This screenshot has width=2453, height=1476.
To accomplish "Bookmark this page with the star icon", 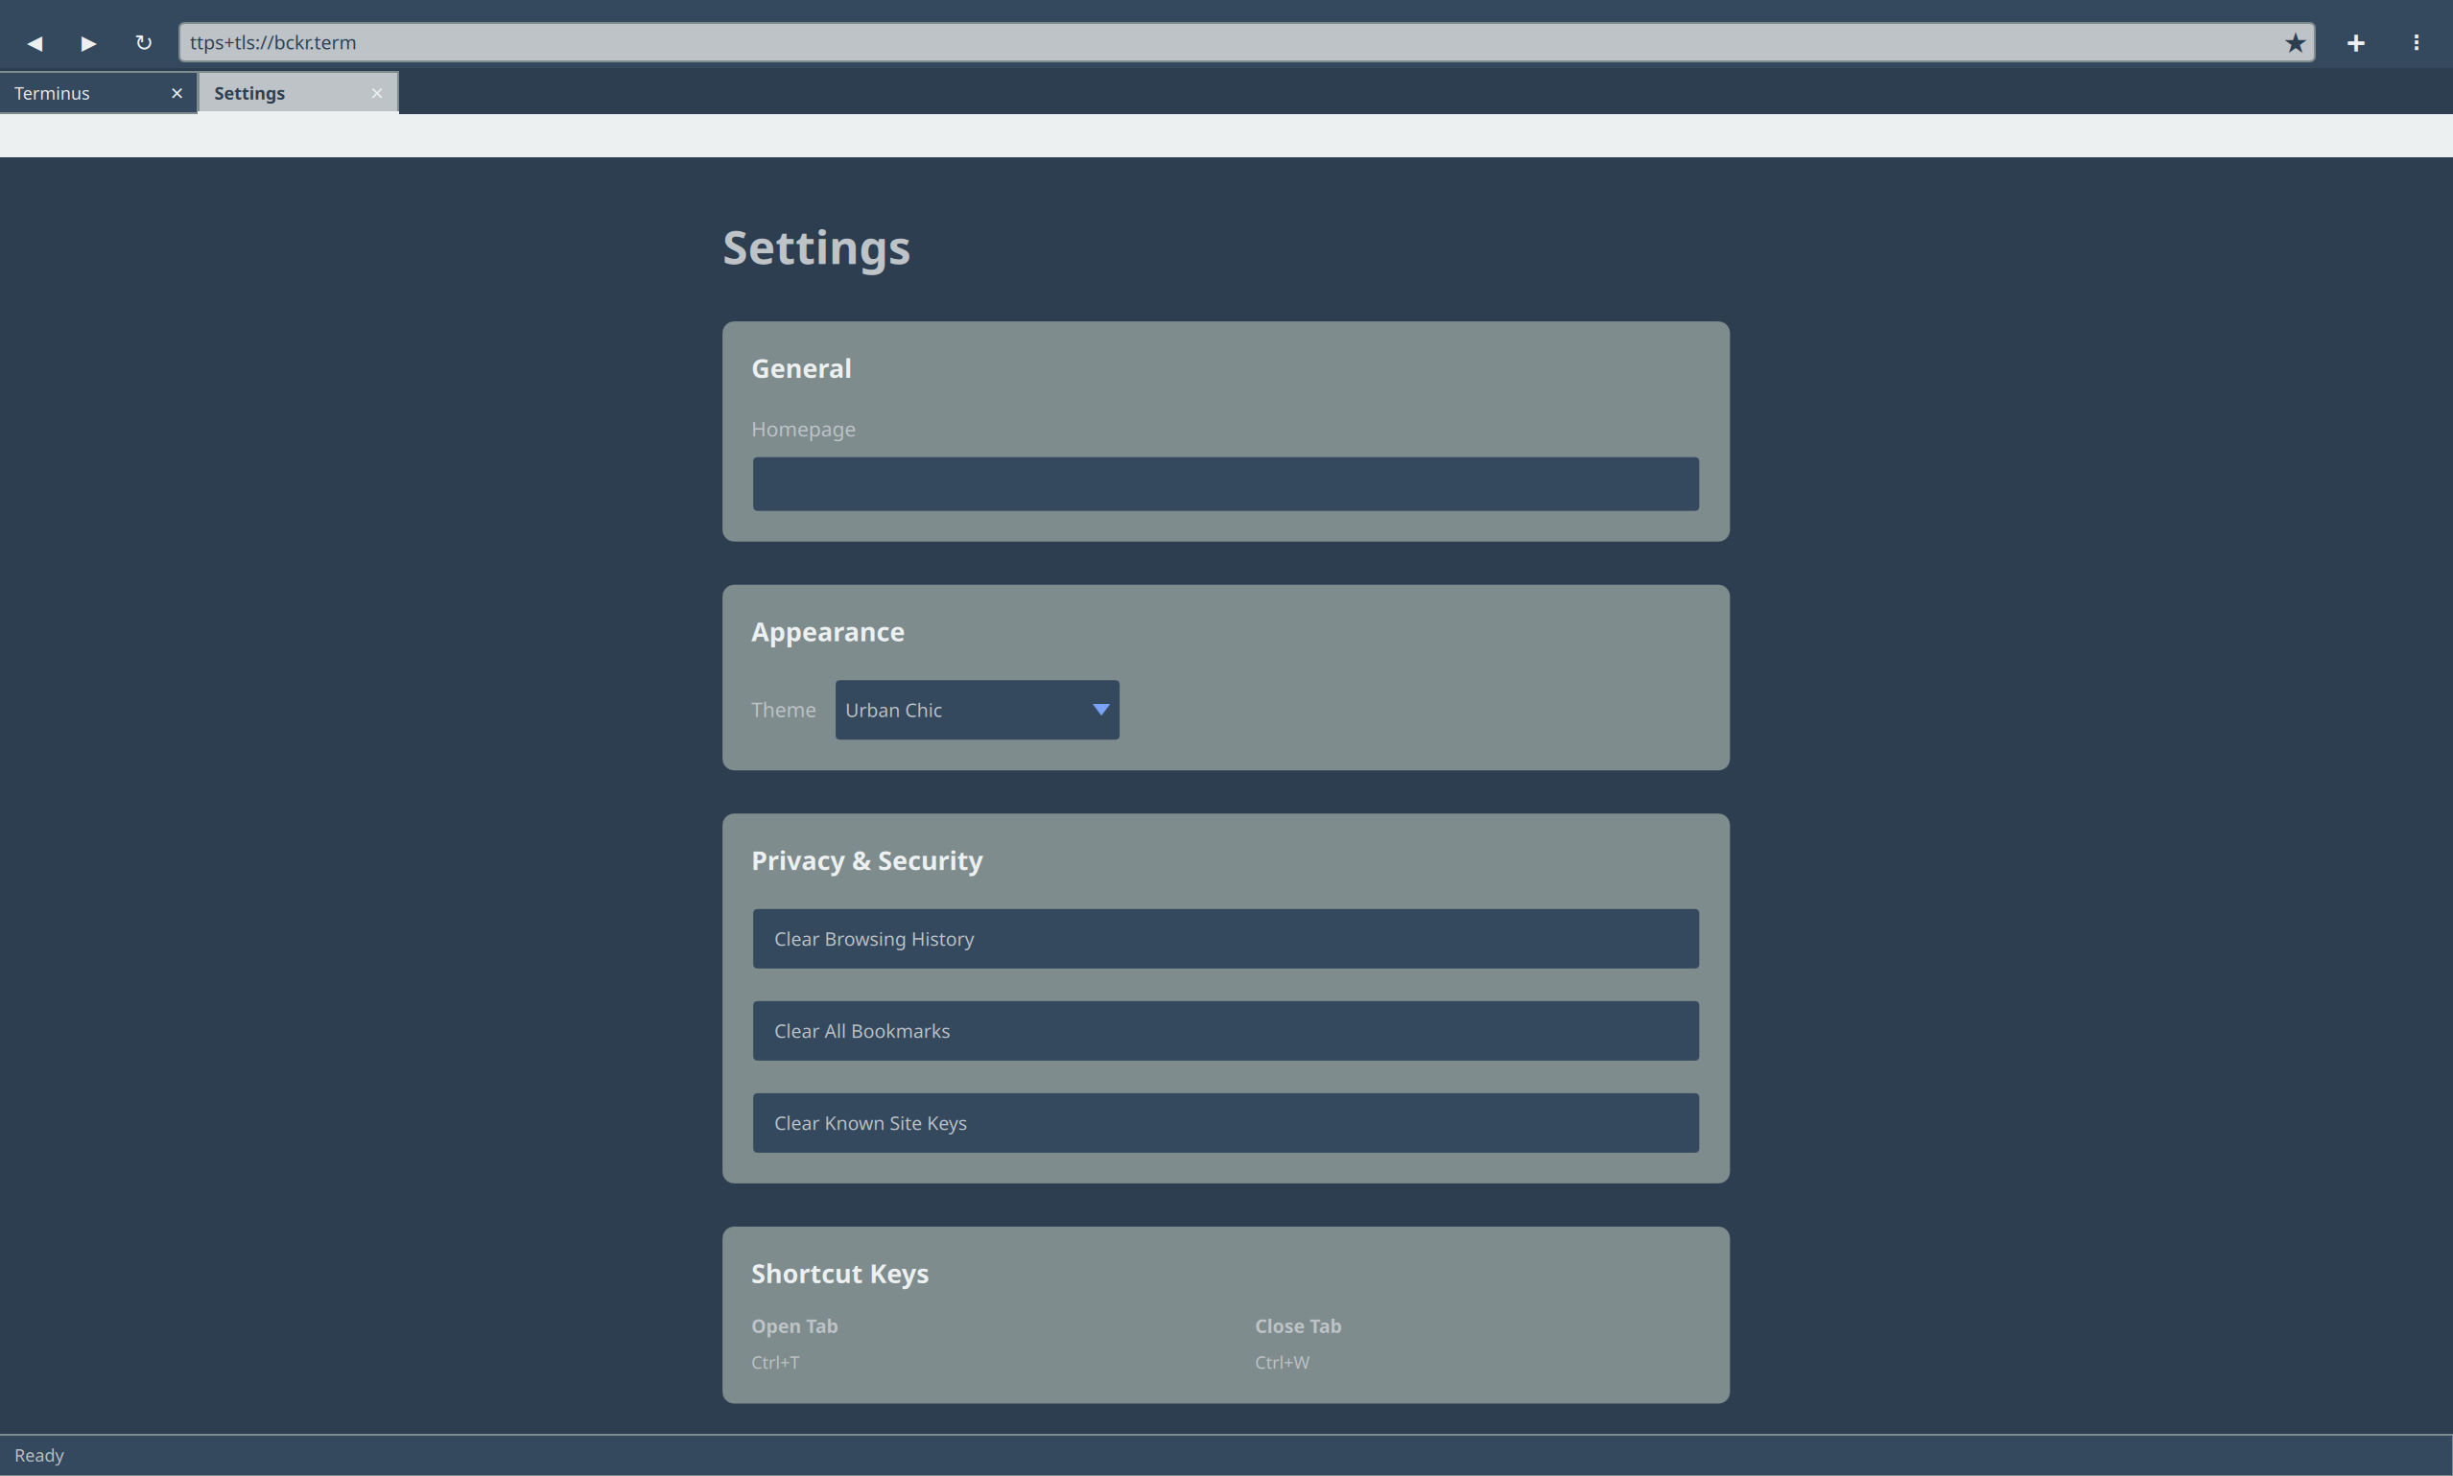I will 2294,43.
